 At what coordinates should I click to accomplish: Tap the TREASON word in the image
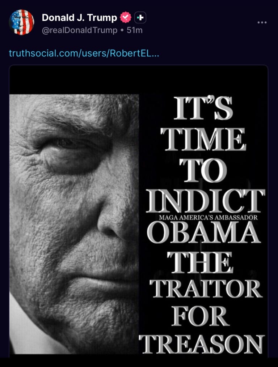(202, 344)
